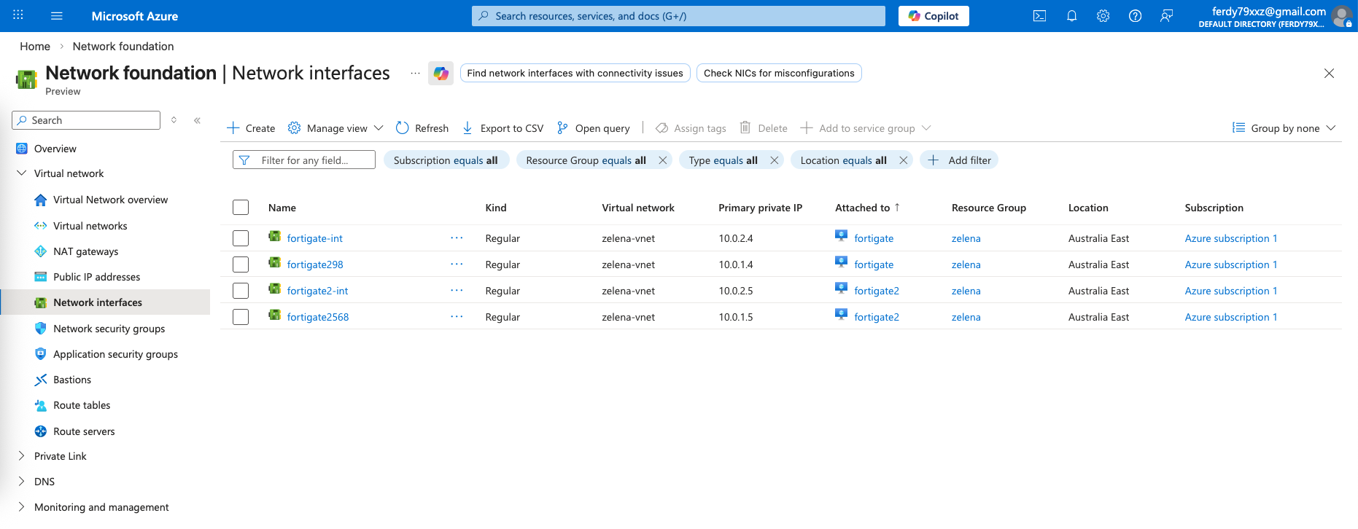Screen dimensions: 1358x529
Task: Open the feedback icon in header
Action: 1166,16
